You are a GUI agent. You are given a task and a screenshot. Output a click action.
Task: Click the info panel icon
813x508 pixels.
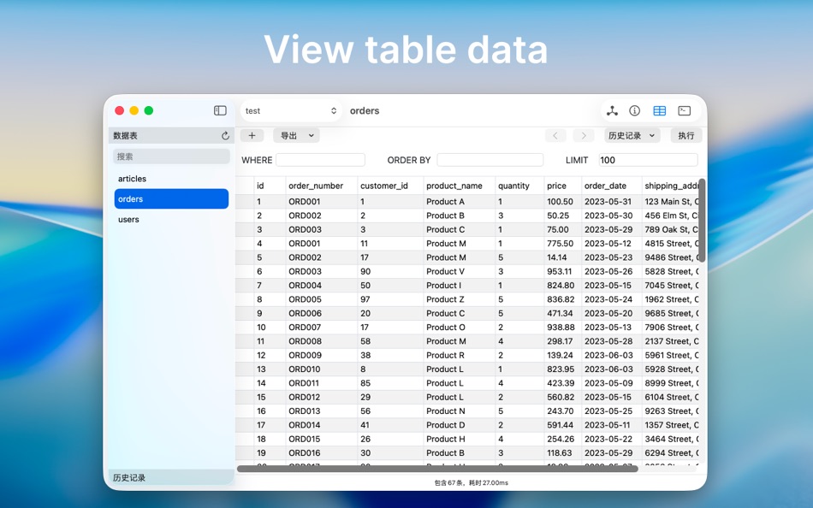click(634, 110)
